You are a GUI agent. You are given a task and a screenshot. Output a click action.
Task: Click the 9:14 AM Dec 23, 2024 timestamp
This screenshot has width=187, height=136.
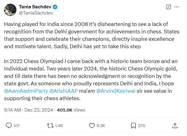29,110
